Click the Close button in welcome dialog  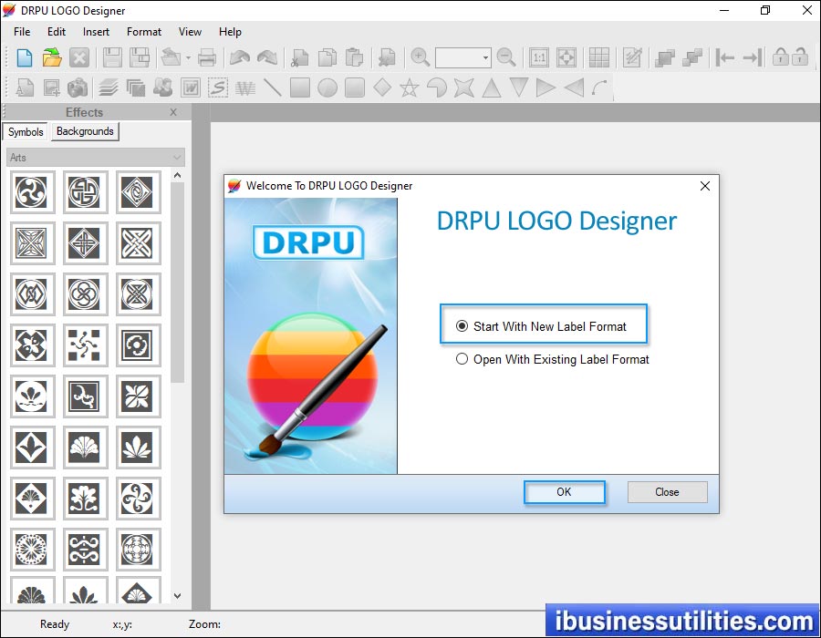point(667,492)
